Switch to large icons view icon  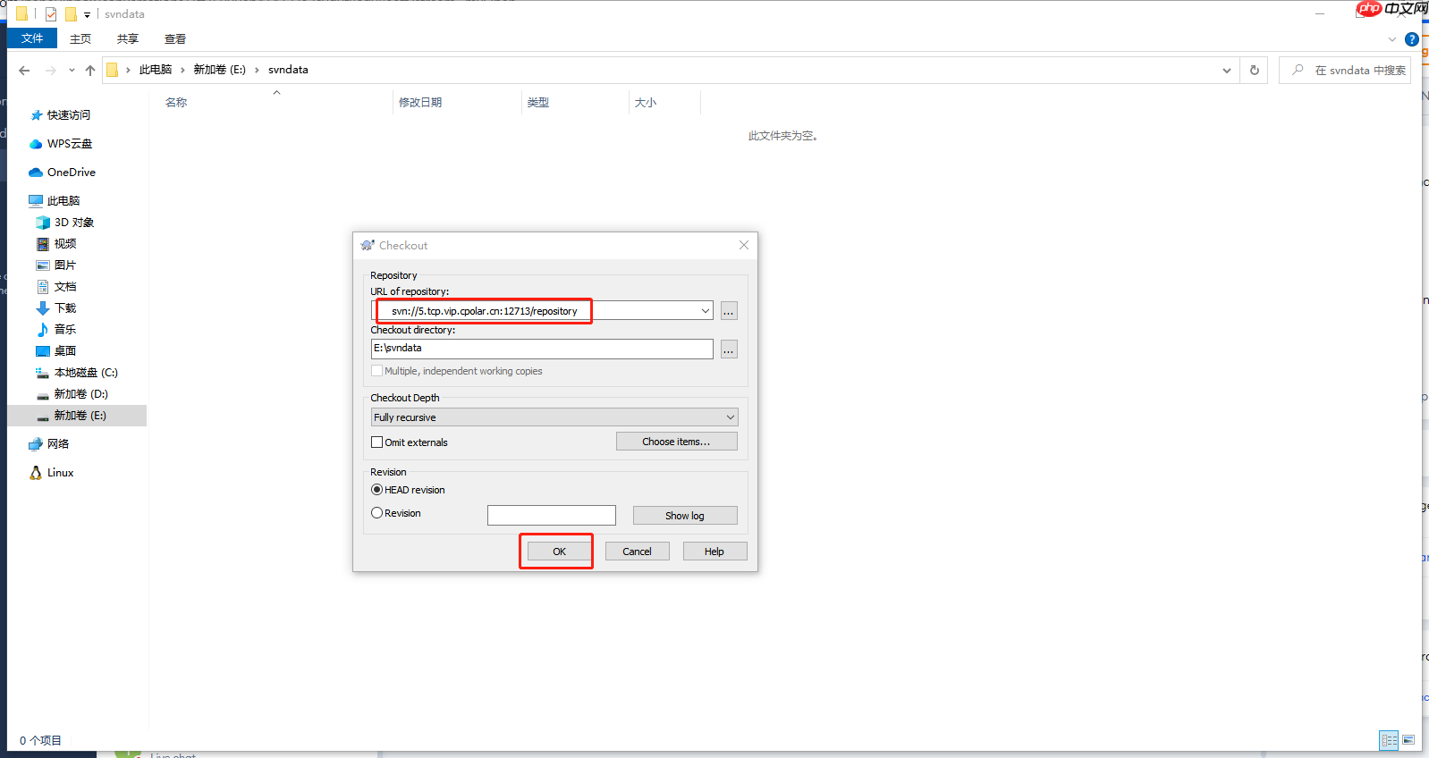tap(1408, 740)
